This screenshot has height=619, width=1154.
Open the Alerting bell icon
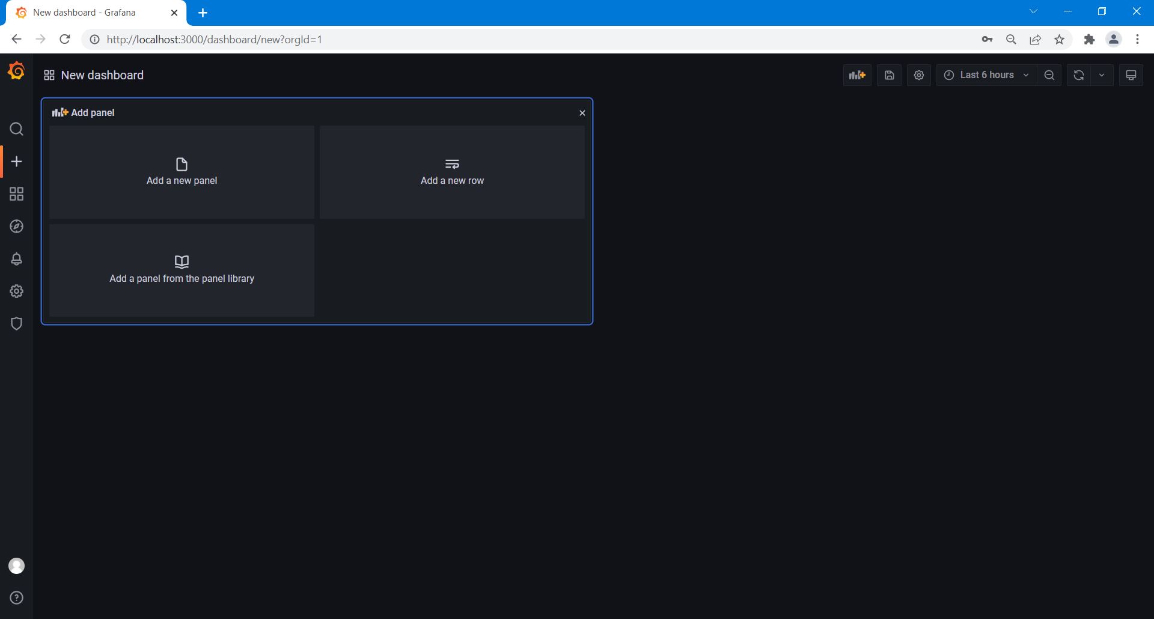pos(16,259)
